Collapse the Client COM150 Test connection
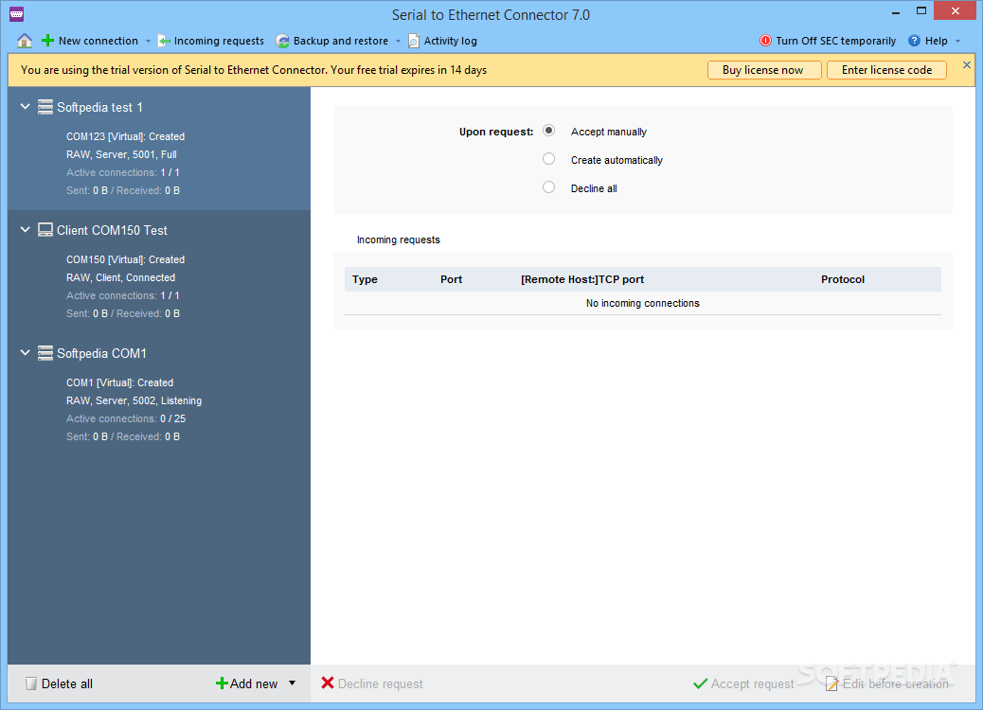Viewport: 983px width, 710px height. coord(25,230)
